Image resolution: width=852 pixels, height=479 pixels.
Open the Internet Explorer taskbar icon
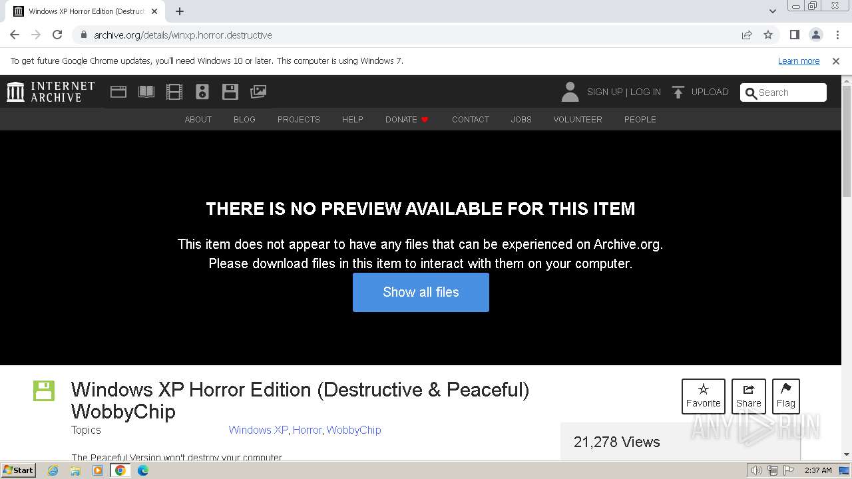tap(53, 470)
